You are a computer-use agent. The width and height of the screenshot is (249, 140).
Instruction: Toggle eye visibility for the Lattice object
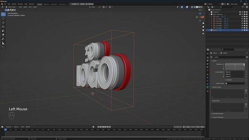(242, 30)
